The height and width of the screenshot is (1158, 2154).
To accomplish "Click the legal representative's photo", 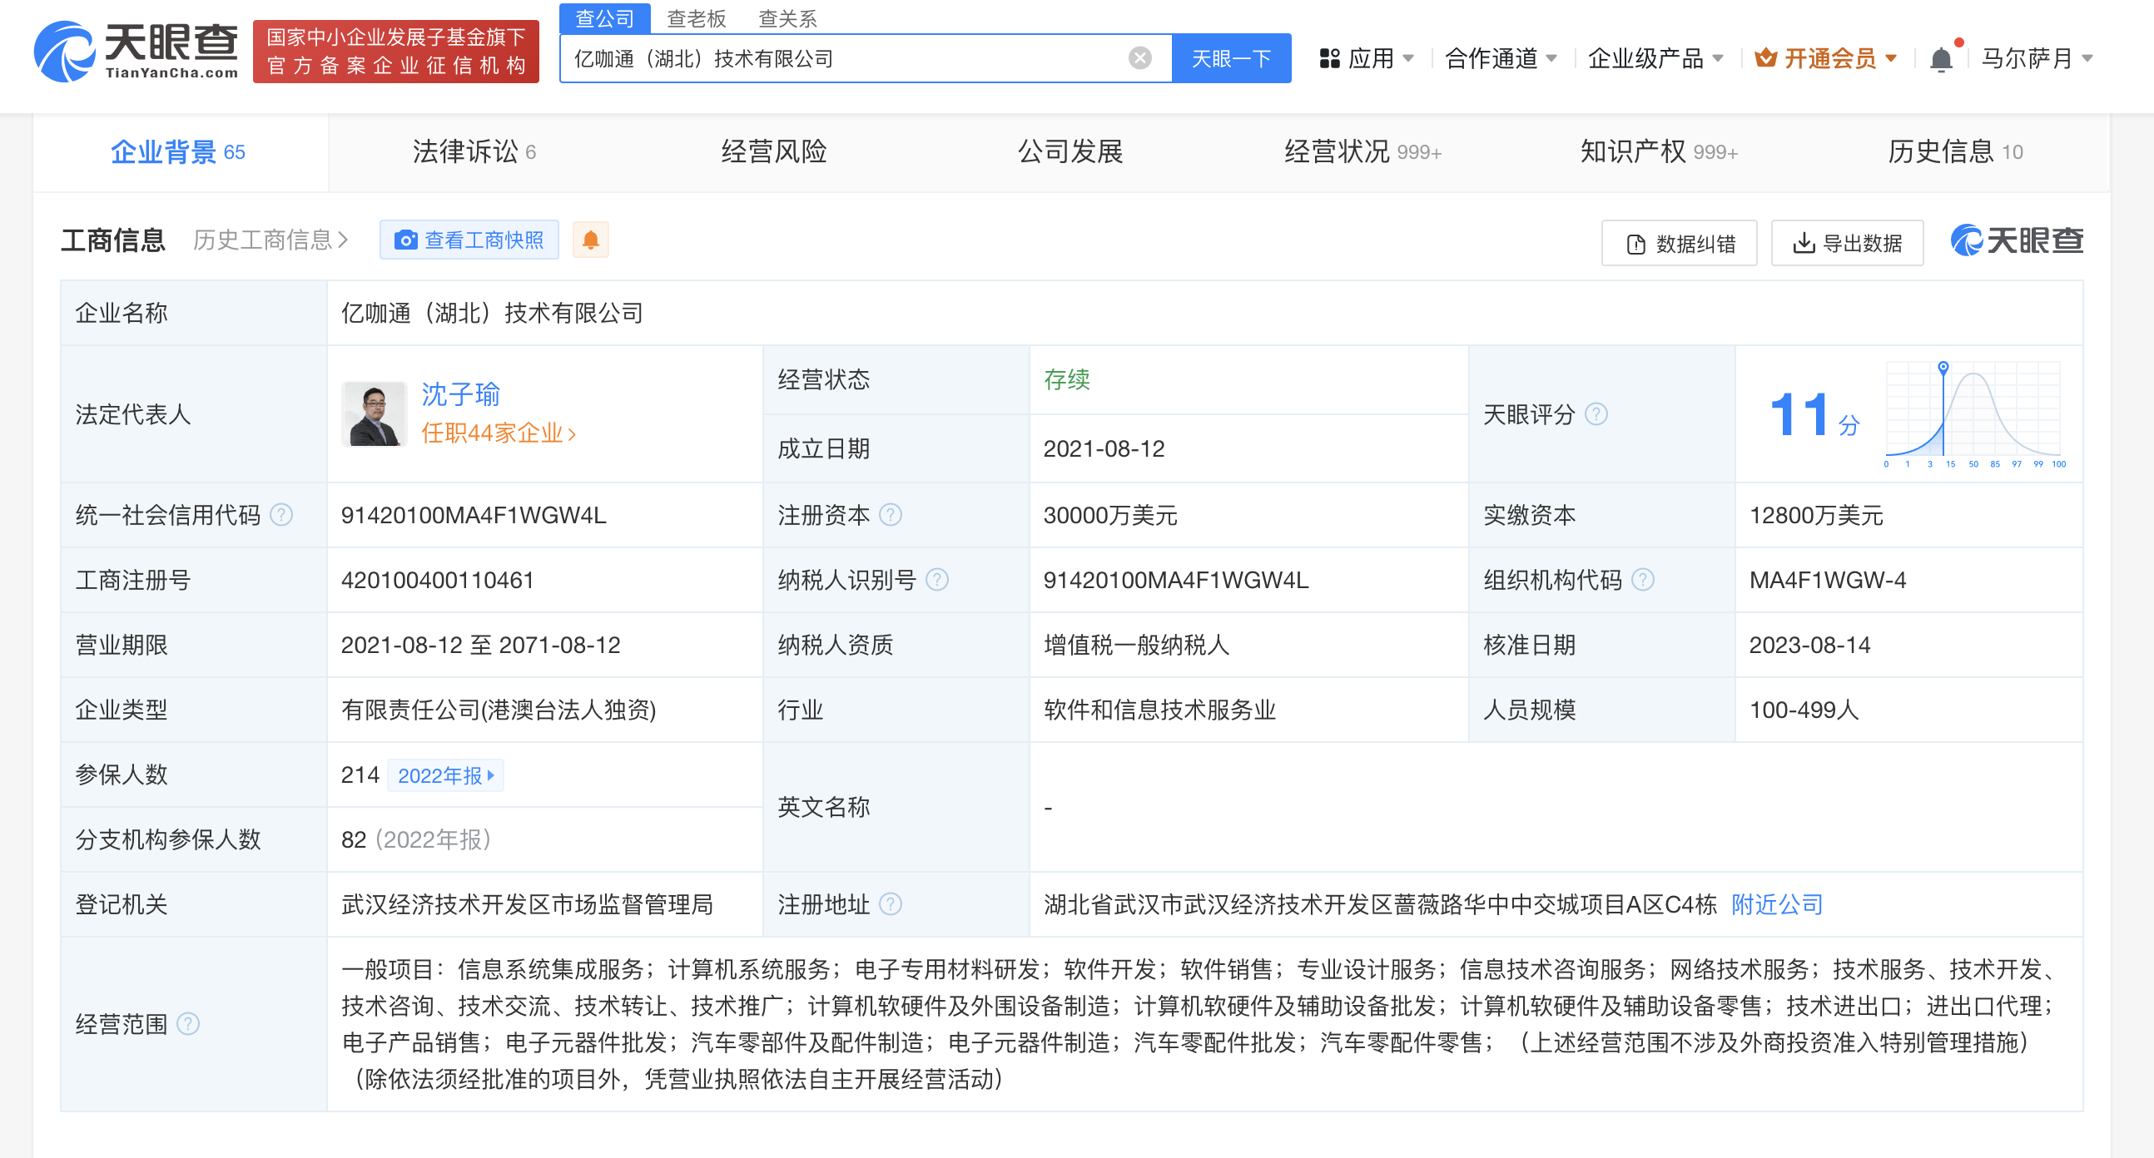I will tap(374, 414).
